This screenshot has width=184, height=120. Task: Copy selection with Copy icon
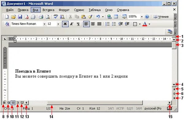coord(77,17)
